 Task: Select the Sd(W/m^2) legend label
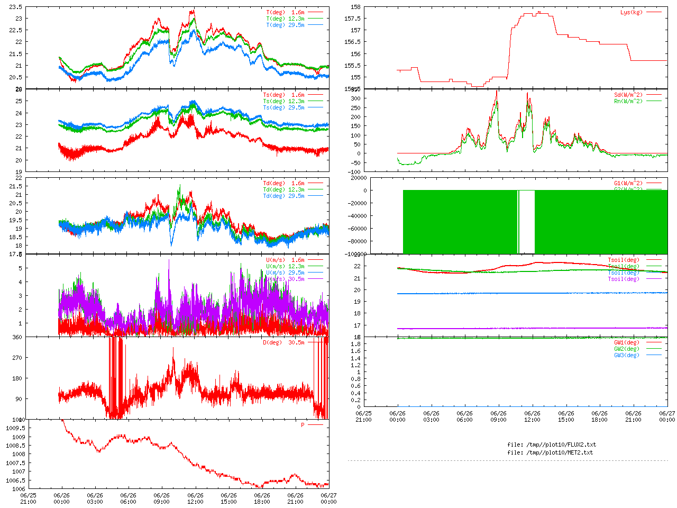628,95
